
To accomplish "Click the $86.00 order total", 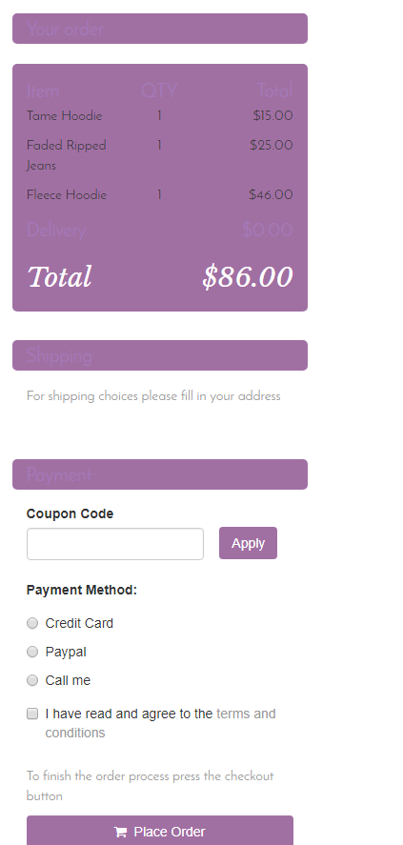I will pos(248,276).
